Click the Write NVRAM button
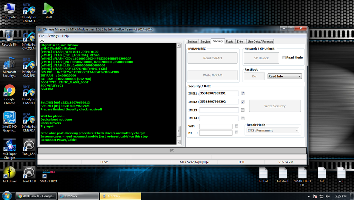 coord(213,75)
